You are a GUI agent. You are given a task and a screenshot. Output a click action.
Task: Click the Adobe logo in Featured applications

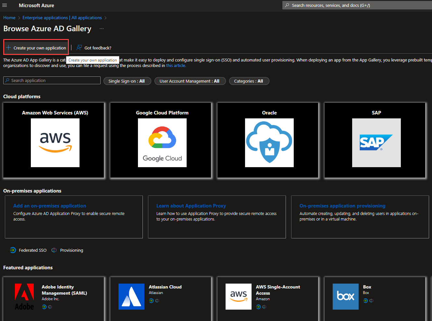click(x=24, y=297)
